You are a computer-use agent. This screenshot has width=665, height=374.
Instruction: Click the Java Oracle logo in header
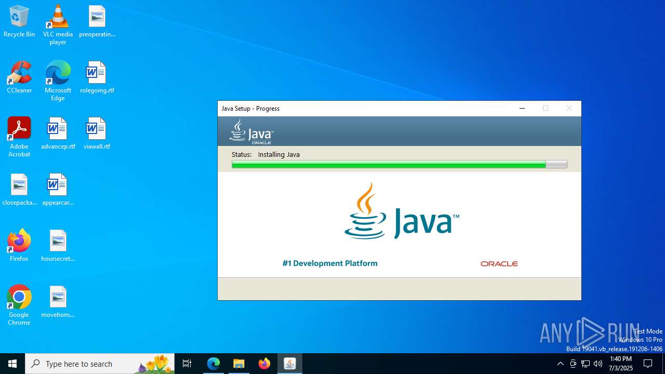[x=251, y=132]
